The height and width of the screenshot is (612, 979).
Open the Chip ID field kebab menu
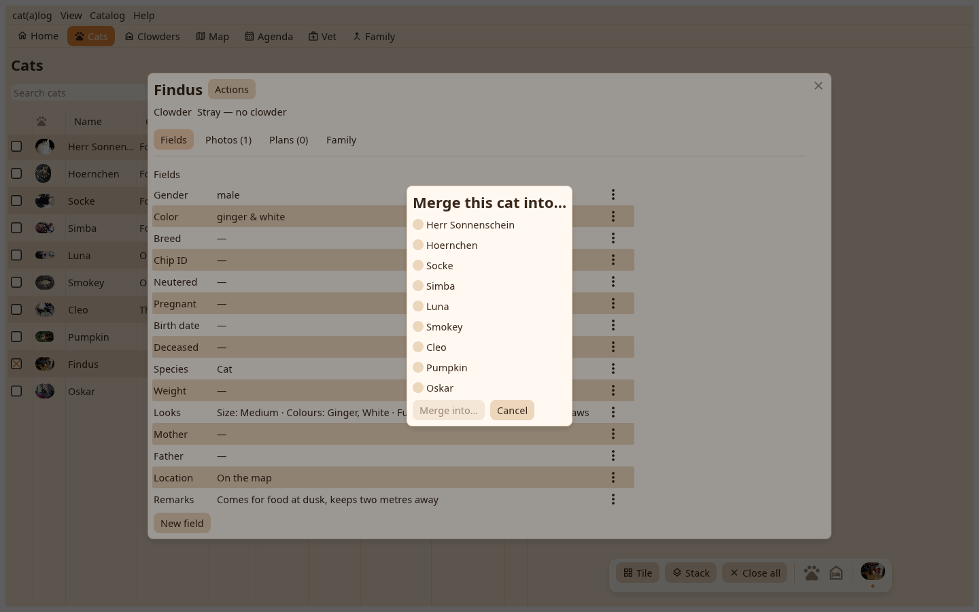pos(613,260)
